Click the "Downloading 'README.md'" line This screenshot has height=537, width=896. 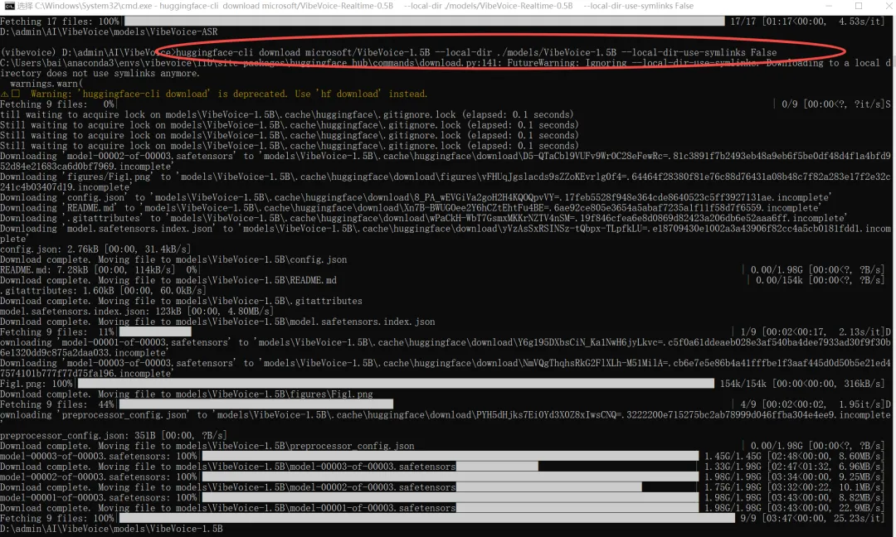click(411, 208)
